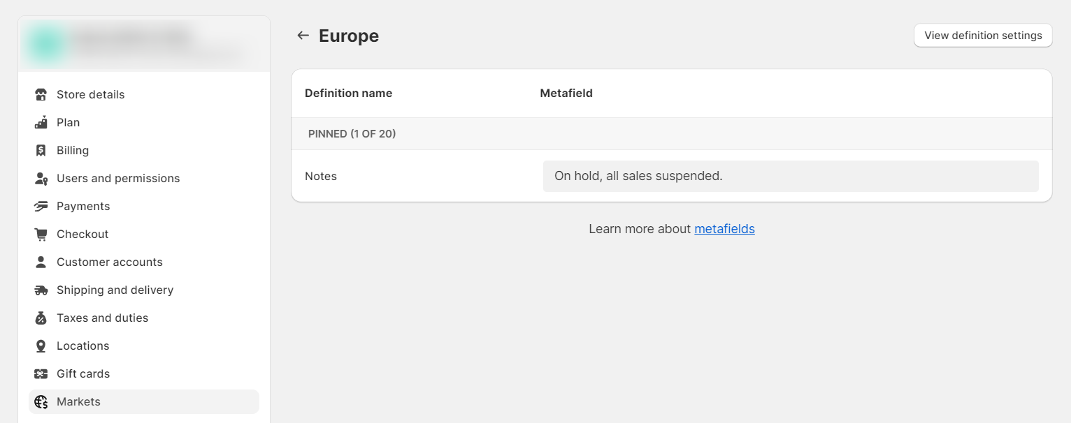Open Locations via its map pin icon
This screenshot has width=1071, height=423.
(x=42, y=346)
